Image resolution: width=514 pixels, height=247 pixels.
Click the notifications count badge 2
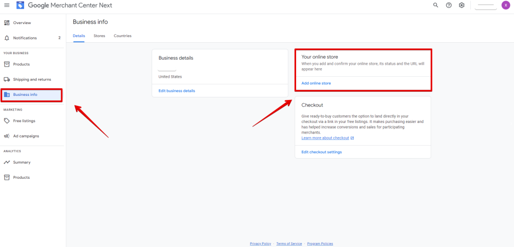tap(59, 38)
